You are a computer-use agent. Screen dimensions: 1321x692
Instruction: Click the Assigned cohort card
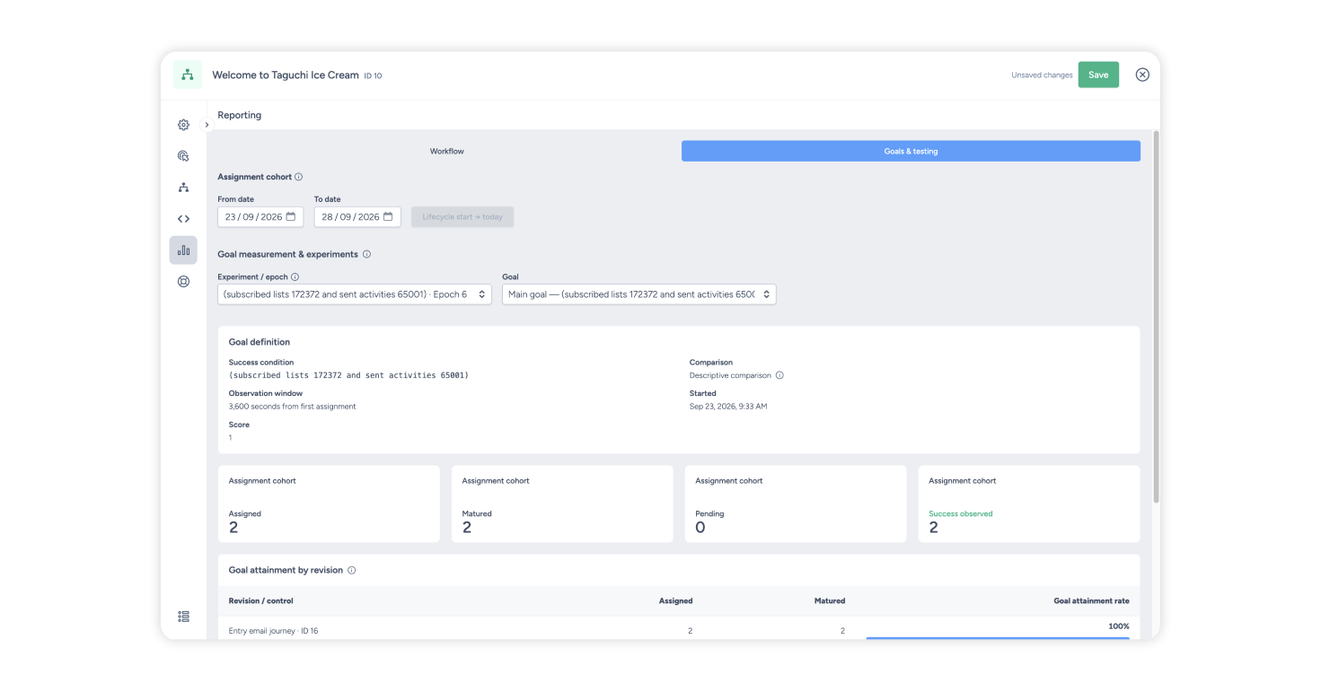[329, 504]
